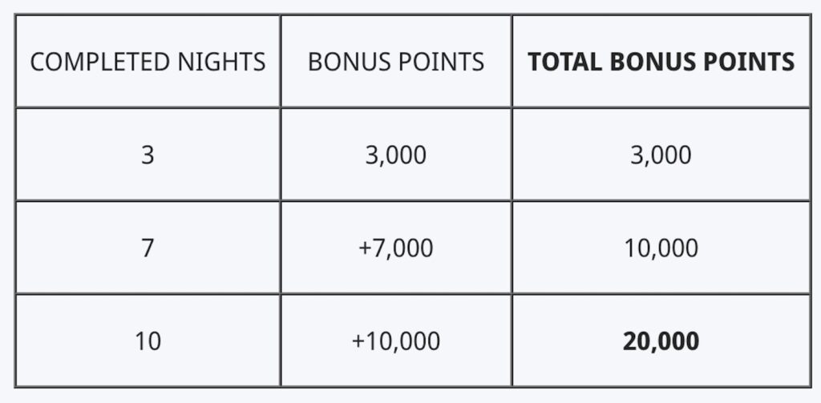This screenshot has width=821, height=403.
Task: Click the TOTAL BONUS POINTS header
Action: click(661, 62)
